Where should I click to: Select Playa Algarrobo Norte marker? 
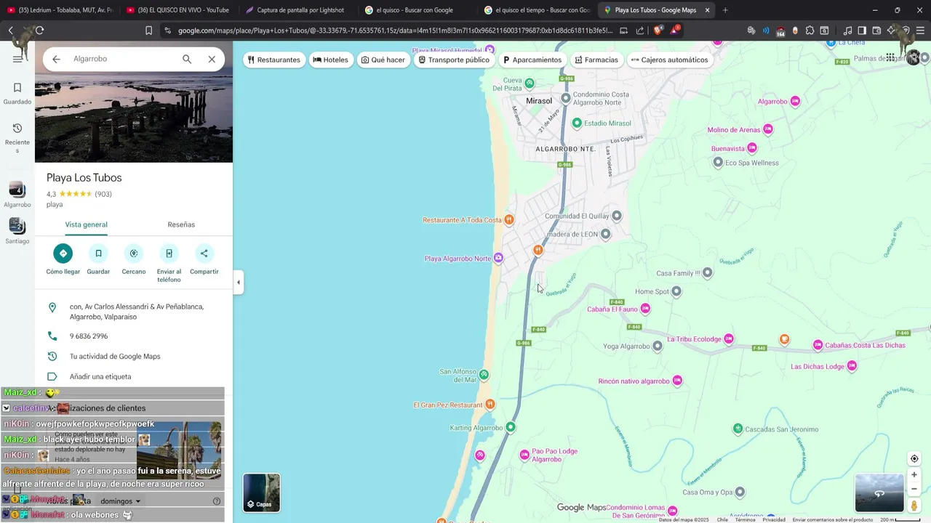498,258
